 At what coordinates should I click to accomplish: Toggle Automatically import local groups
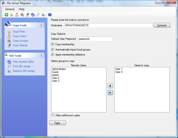[x=53, y=49]
